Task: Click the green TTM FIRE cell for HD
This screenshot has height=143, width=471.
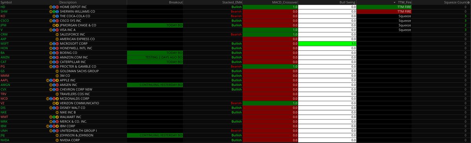Action: [x=385, y=7]
